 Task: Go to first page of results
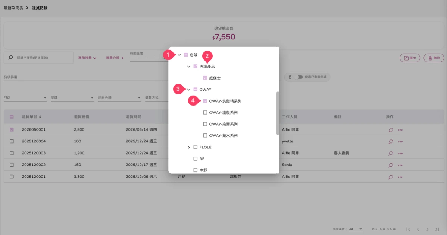tap(408, 229)
